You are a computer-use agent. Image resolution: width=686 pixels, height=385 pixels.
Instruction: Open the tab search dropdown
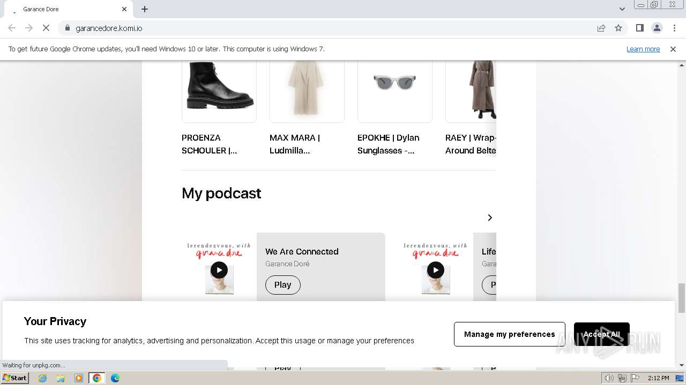point(622,9)
